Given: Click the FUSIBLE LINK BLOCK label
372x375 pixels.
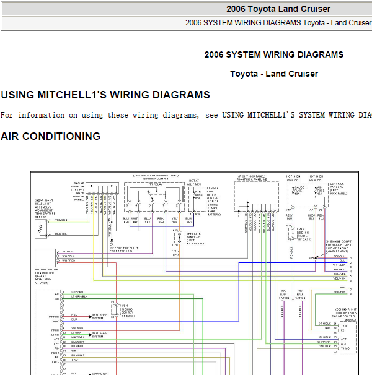Looking at the screenshot, I should (x=213, y=202).
